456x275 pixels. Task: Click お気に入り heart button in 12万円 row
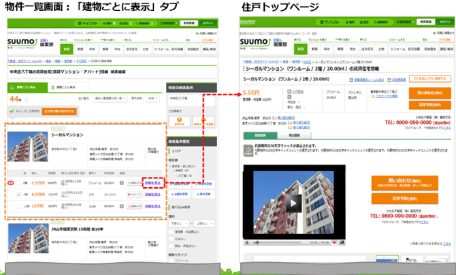(135, 206)
